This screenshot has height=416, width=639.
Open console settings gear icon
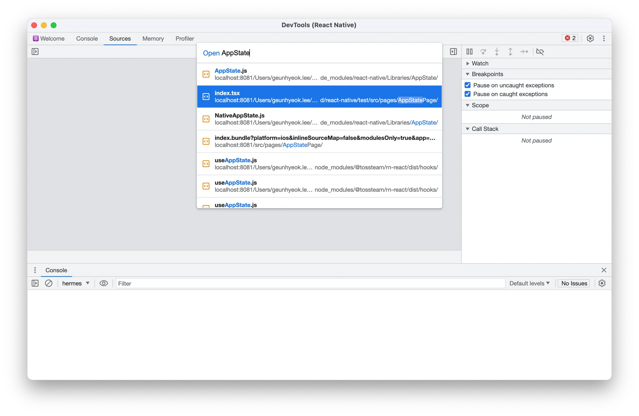602,283
